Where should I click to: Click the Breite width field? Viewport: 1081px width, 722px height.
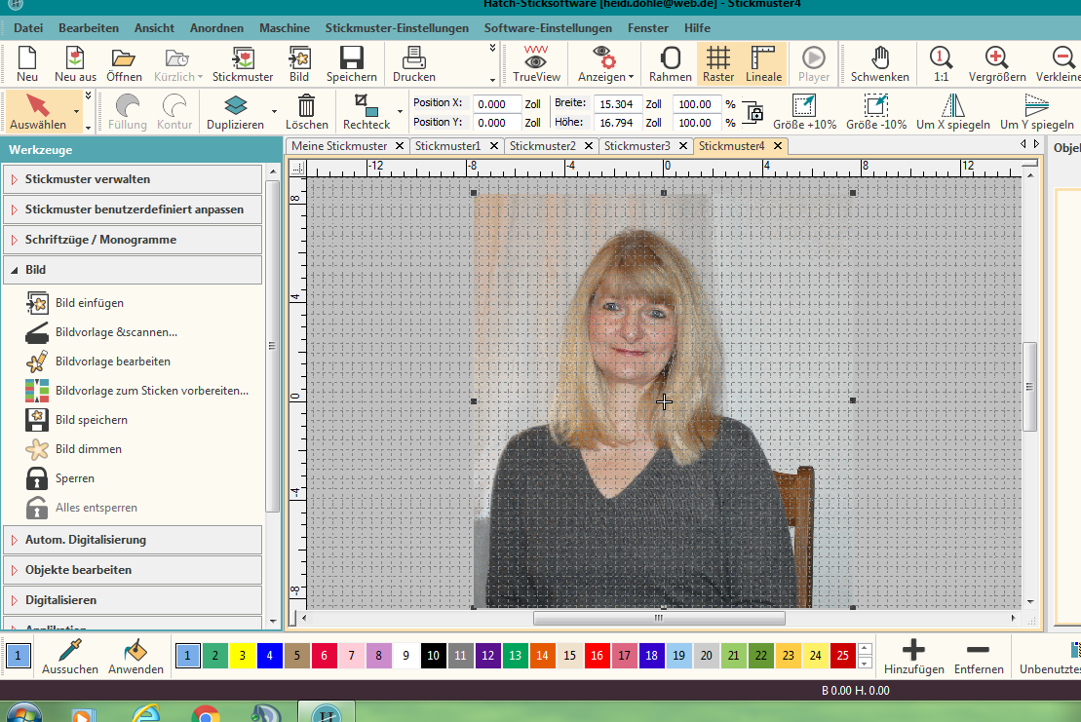point(618,104)
